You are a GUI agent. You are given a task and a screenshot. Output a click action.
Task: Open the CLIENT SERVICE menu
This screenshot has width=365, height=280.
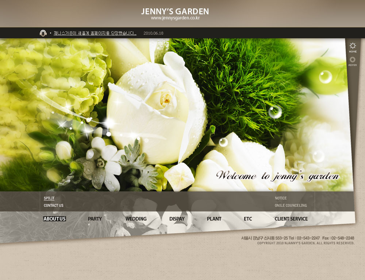tap(291, 219)
